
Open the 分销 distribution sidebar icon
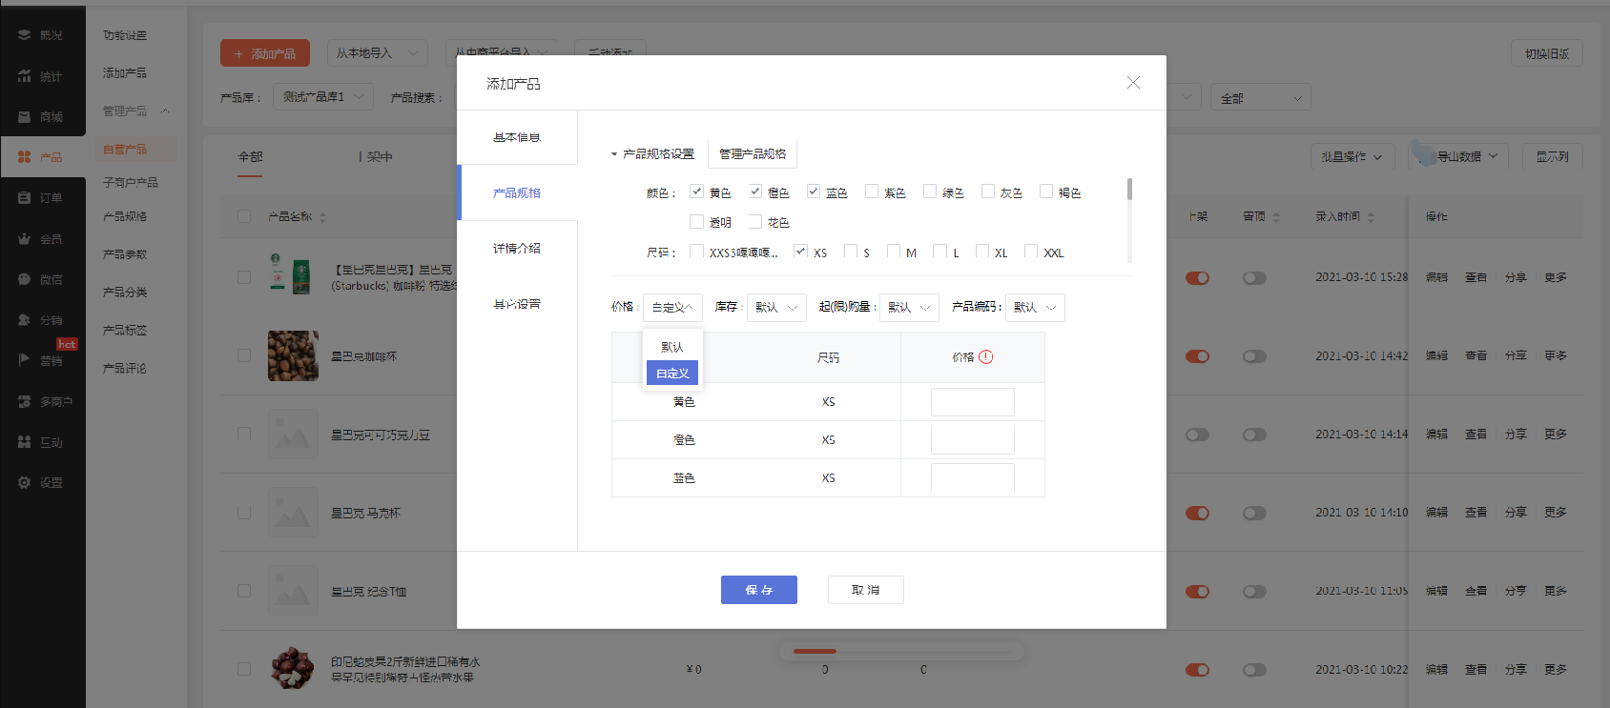pyautogui.click(x=24, y=320)
